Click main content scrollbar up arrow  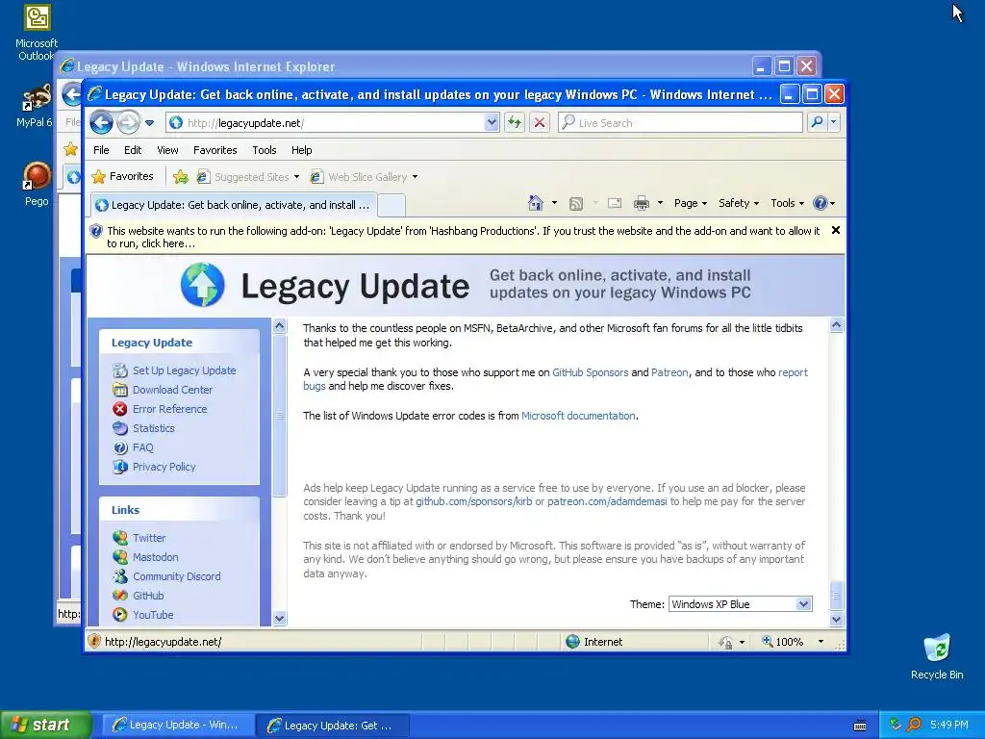coord(836,325)
